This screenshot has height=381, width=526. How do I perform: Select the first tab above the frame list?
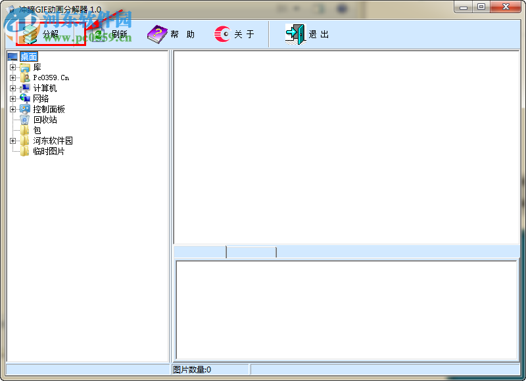coord(197,251)
